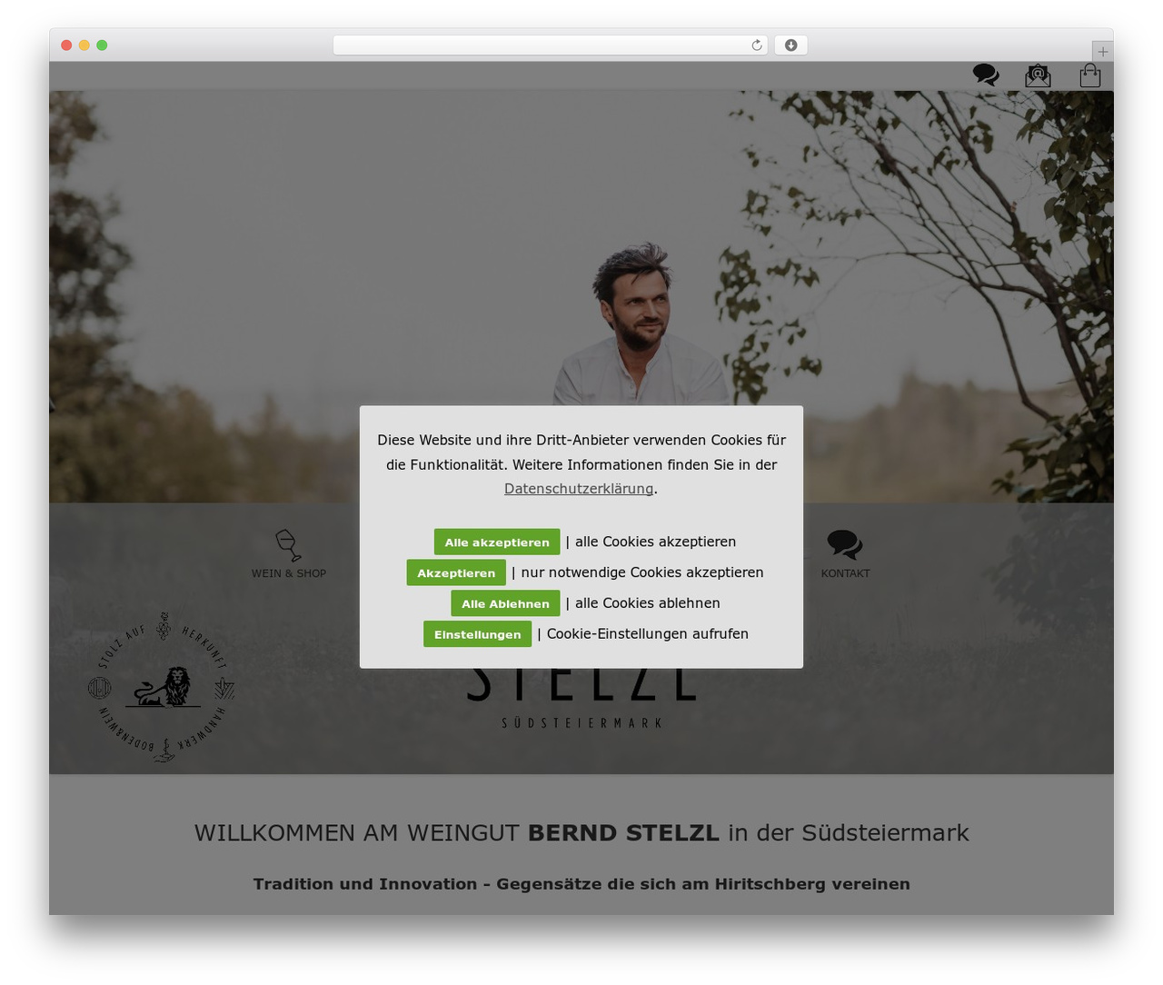Select the KONTAKT menu label
The height and width of the screenshot is (985, 1163).
point(845,573)
